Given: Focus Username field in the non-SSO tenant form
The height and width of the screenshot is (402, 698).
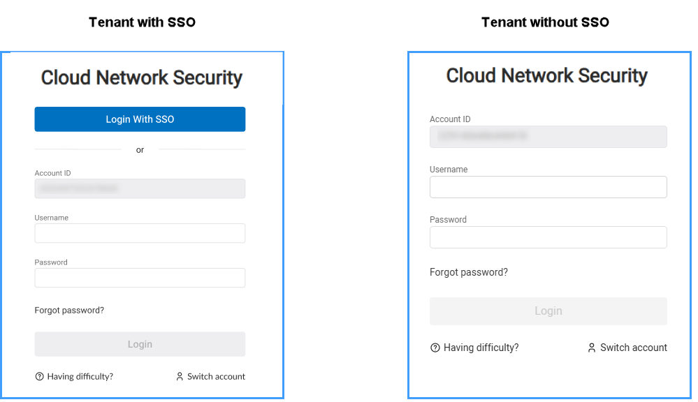Looking at the screenshot, I should (548, 187).
